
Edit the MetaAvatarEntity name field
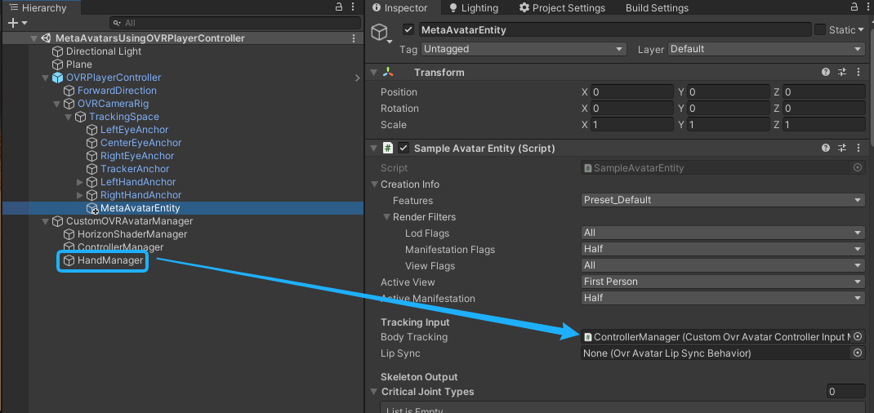tap(615, 29)
